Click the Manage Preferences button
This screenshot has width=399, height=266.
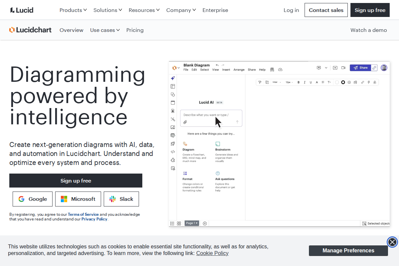click(x=348, y=251)
